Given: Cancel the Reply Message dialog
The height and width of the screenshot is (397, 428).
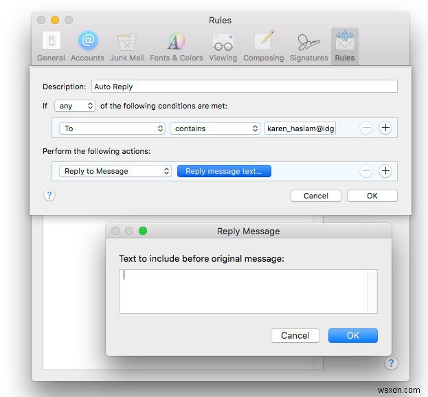Looking at the screenshot, I should tap(295, 335).
